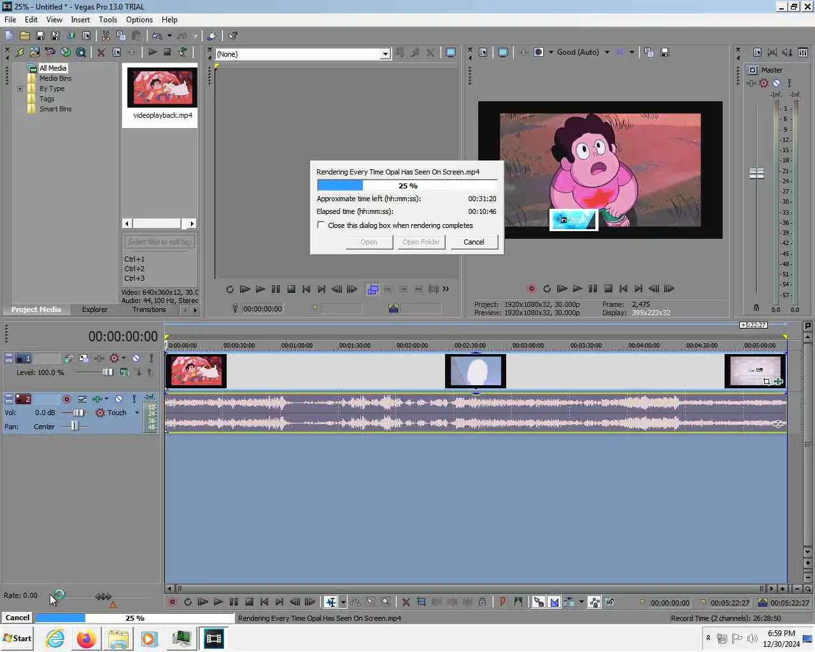Solo video track 1
The image size is (815, 652).
(151, 358)
